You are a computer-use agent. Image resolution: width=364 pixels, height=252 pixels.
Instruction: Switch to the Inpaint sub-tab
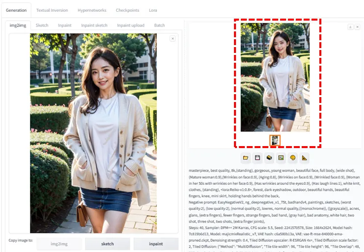65,25
